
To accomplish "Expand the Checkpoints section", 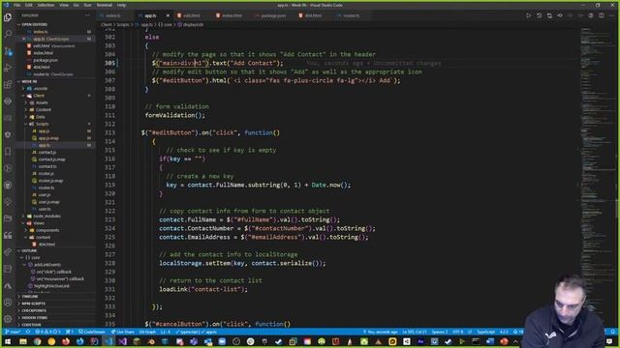I will pos(33,310).
